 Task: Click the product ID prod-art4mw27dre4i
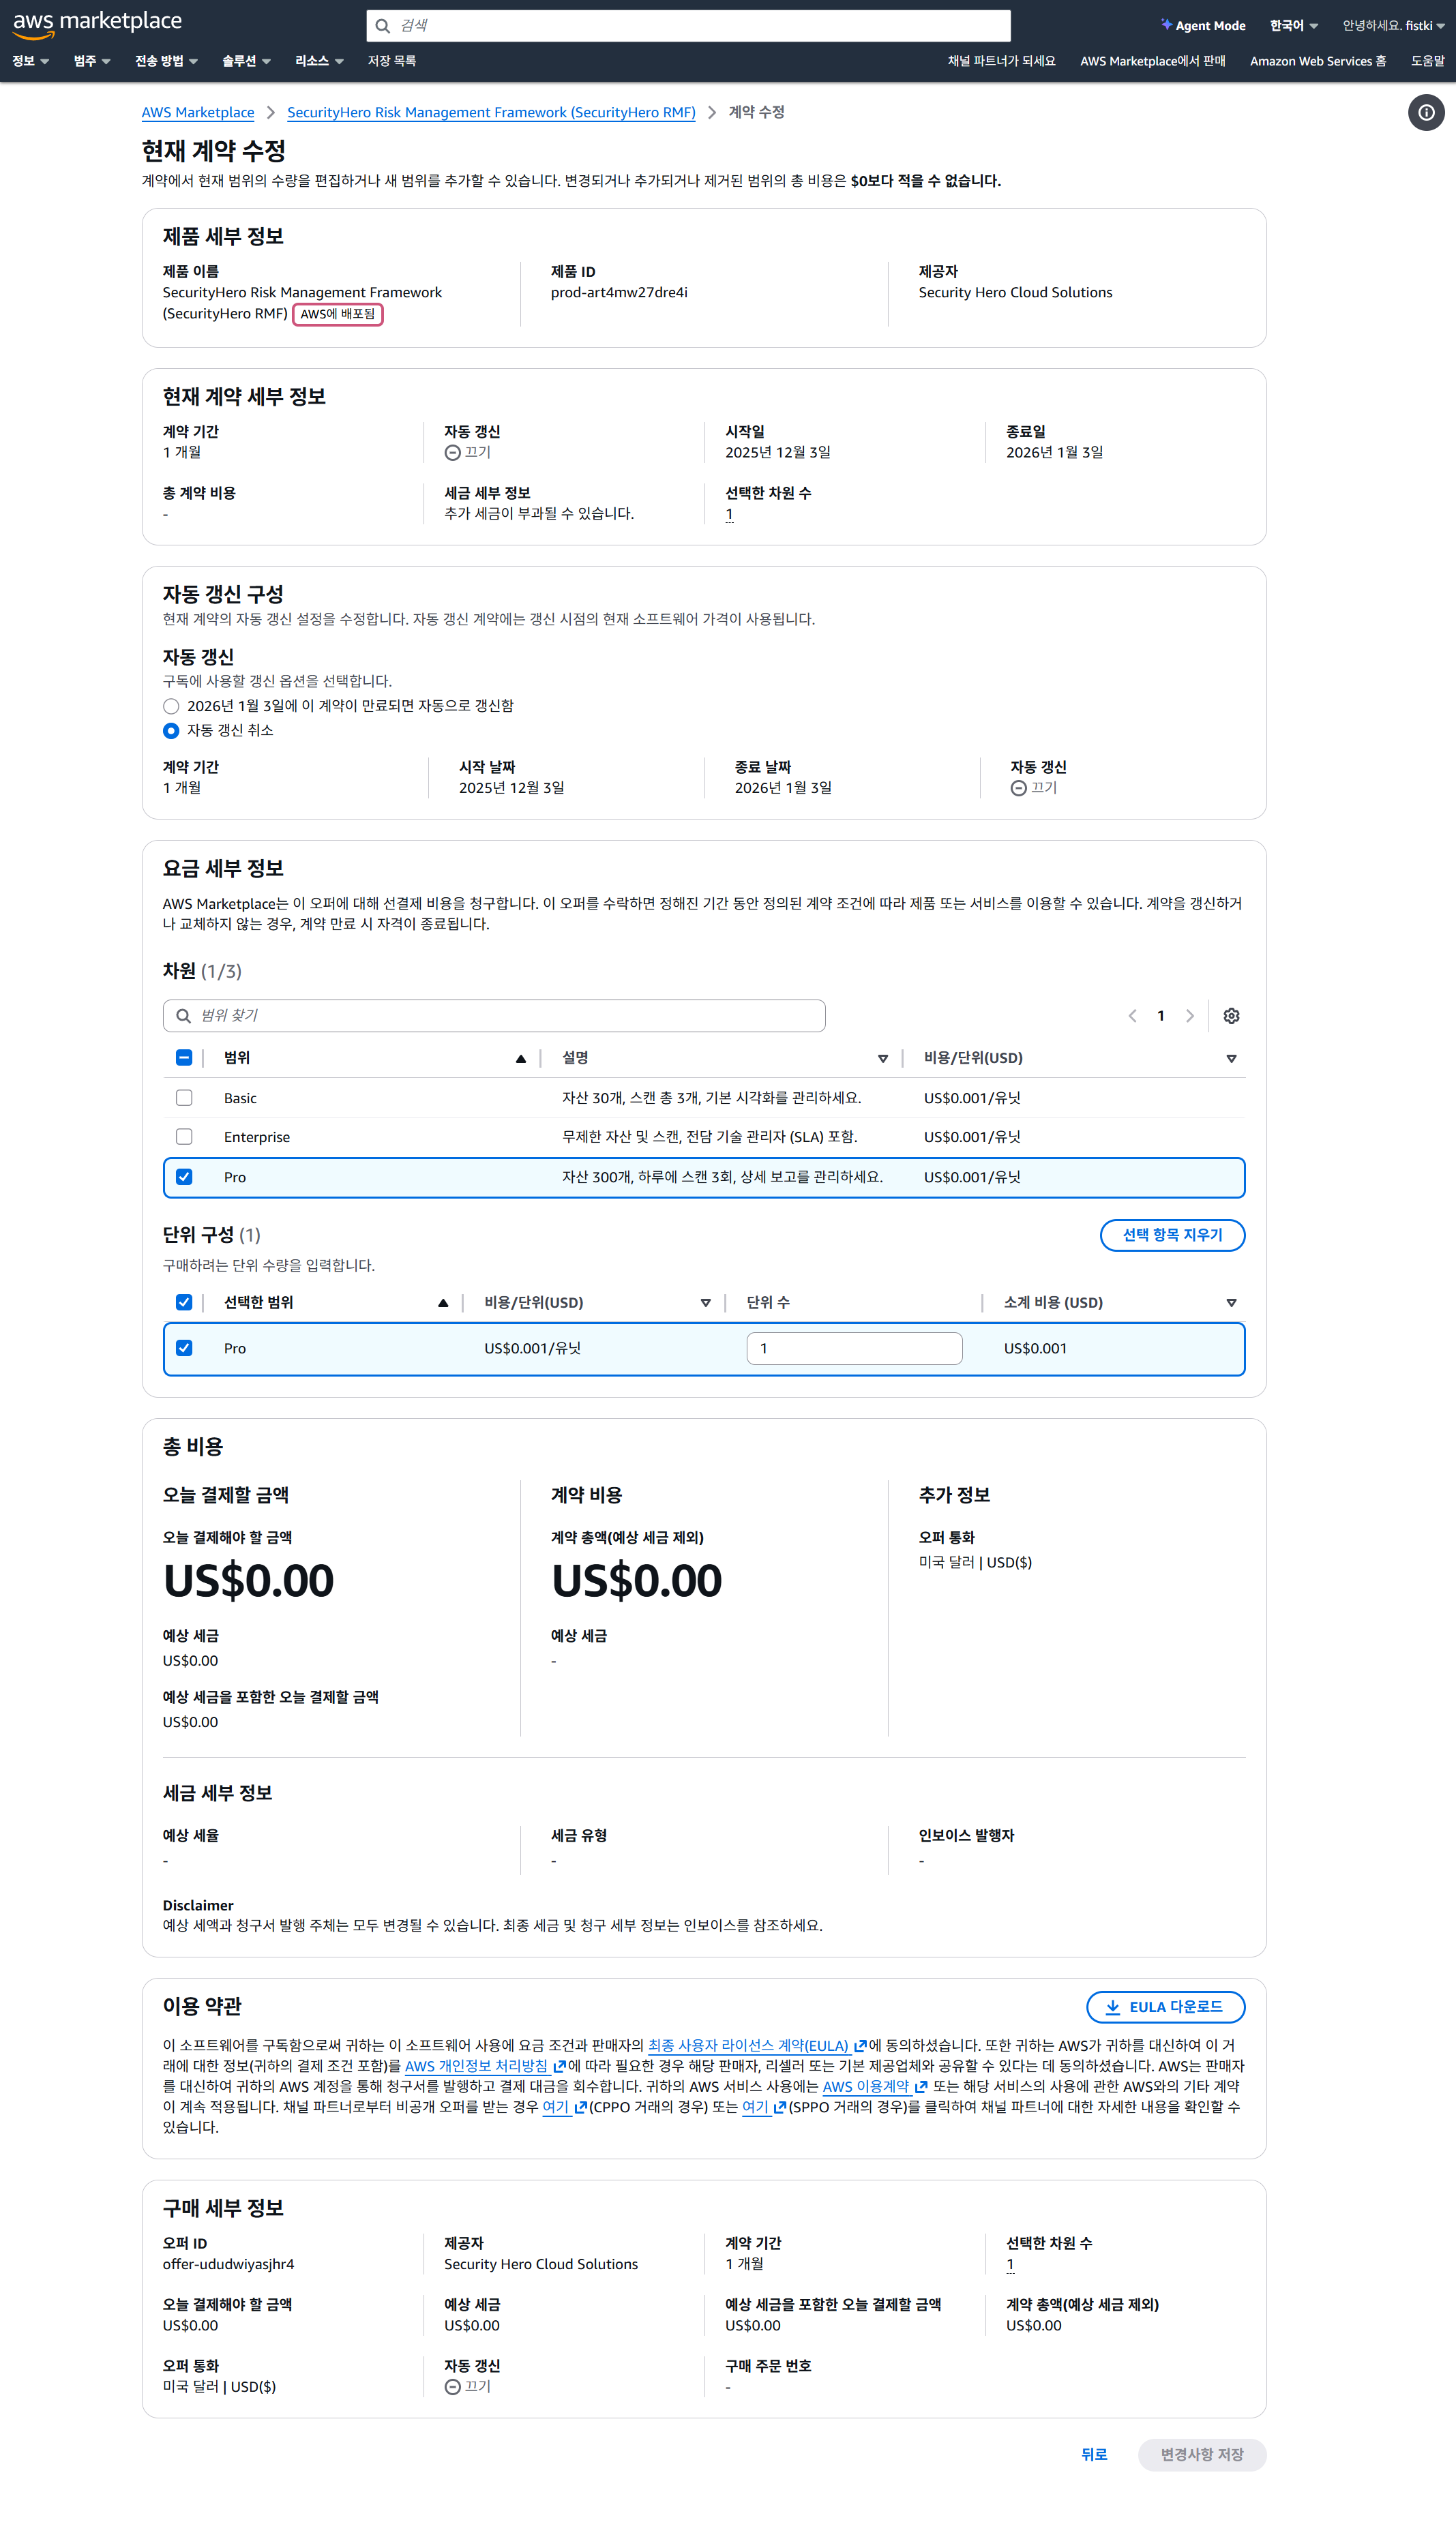[619, 293]
